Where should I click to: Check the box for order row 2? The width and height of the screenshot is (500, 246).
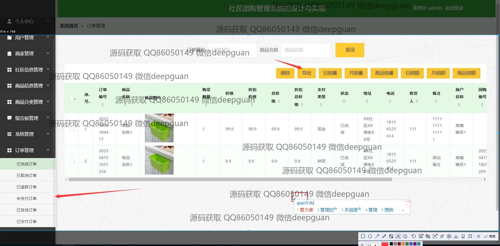72,161
